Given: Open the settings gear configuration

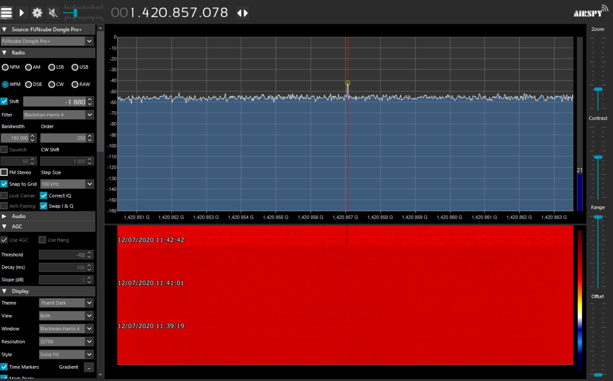Looking at the screenshot, I should 37,13.
